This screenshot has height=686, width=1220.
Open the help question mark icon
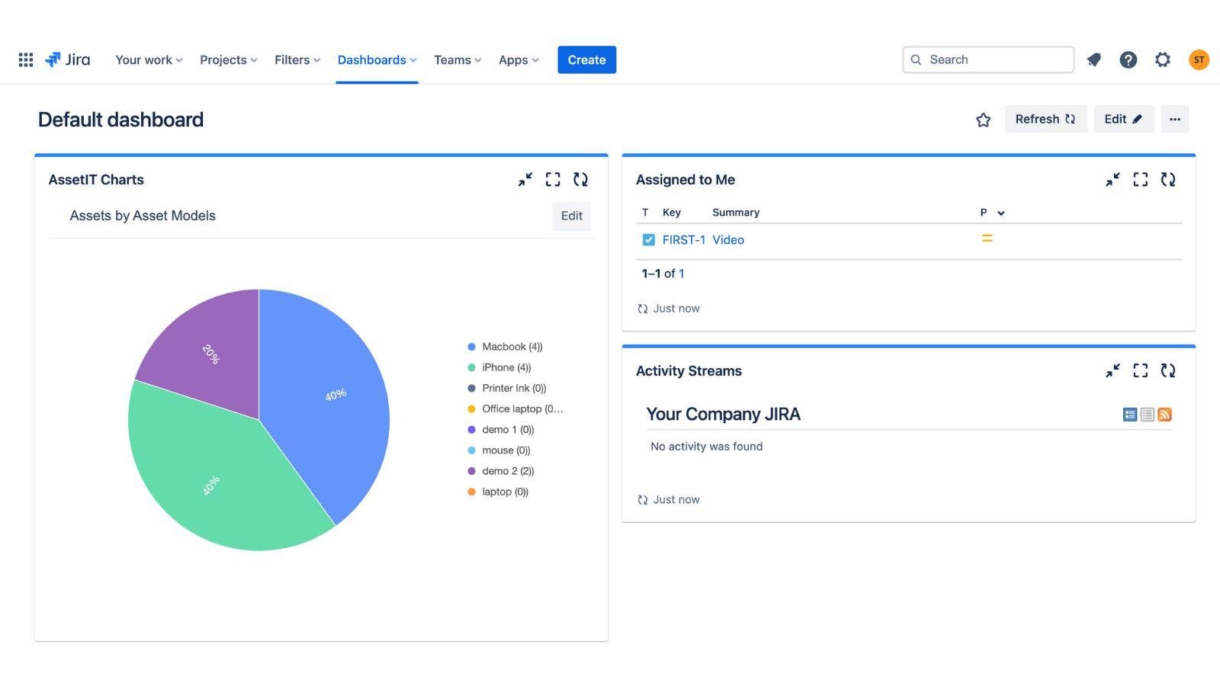[x=1128, y=59]
